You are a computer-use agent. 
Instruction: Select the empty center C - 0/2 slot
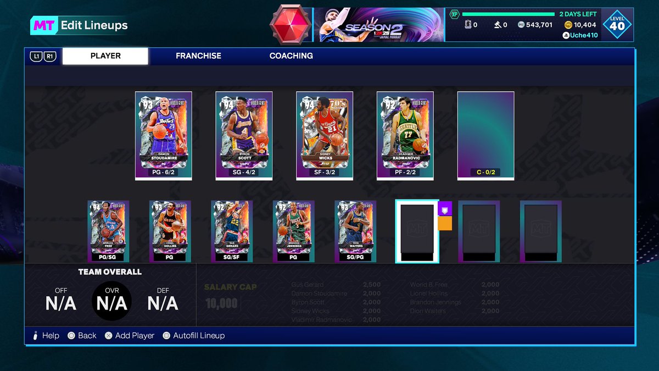486,136
